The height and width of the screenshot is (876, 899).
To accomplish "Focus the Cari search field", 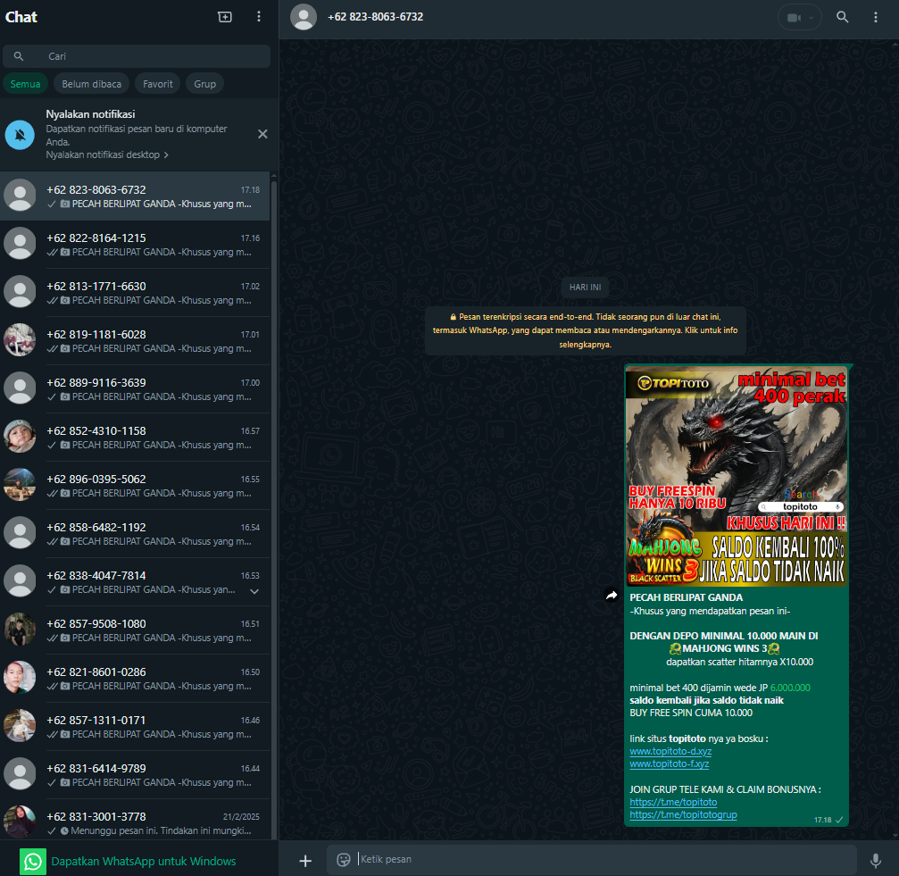I will [x=137, y=56].
